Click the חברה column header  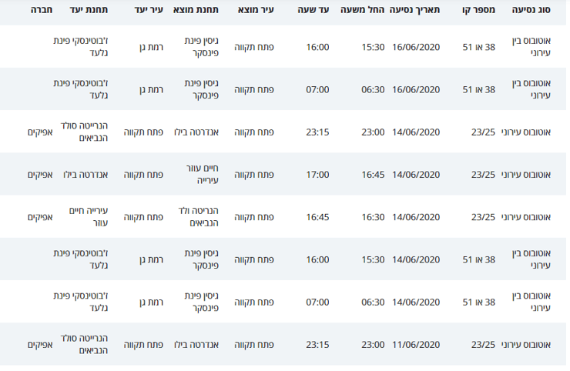tap(42, 10)
